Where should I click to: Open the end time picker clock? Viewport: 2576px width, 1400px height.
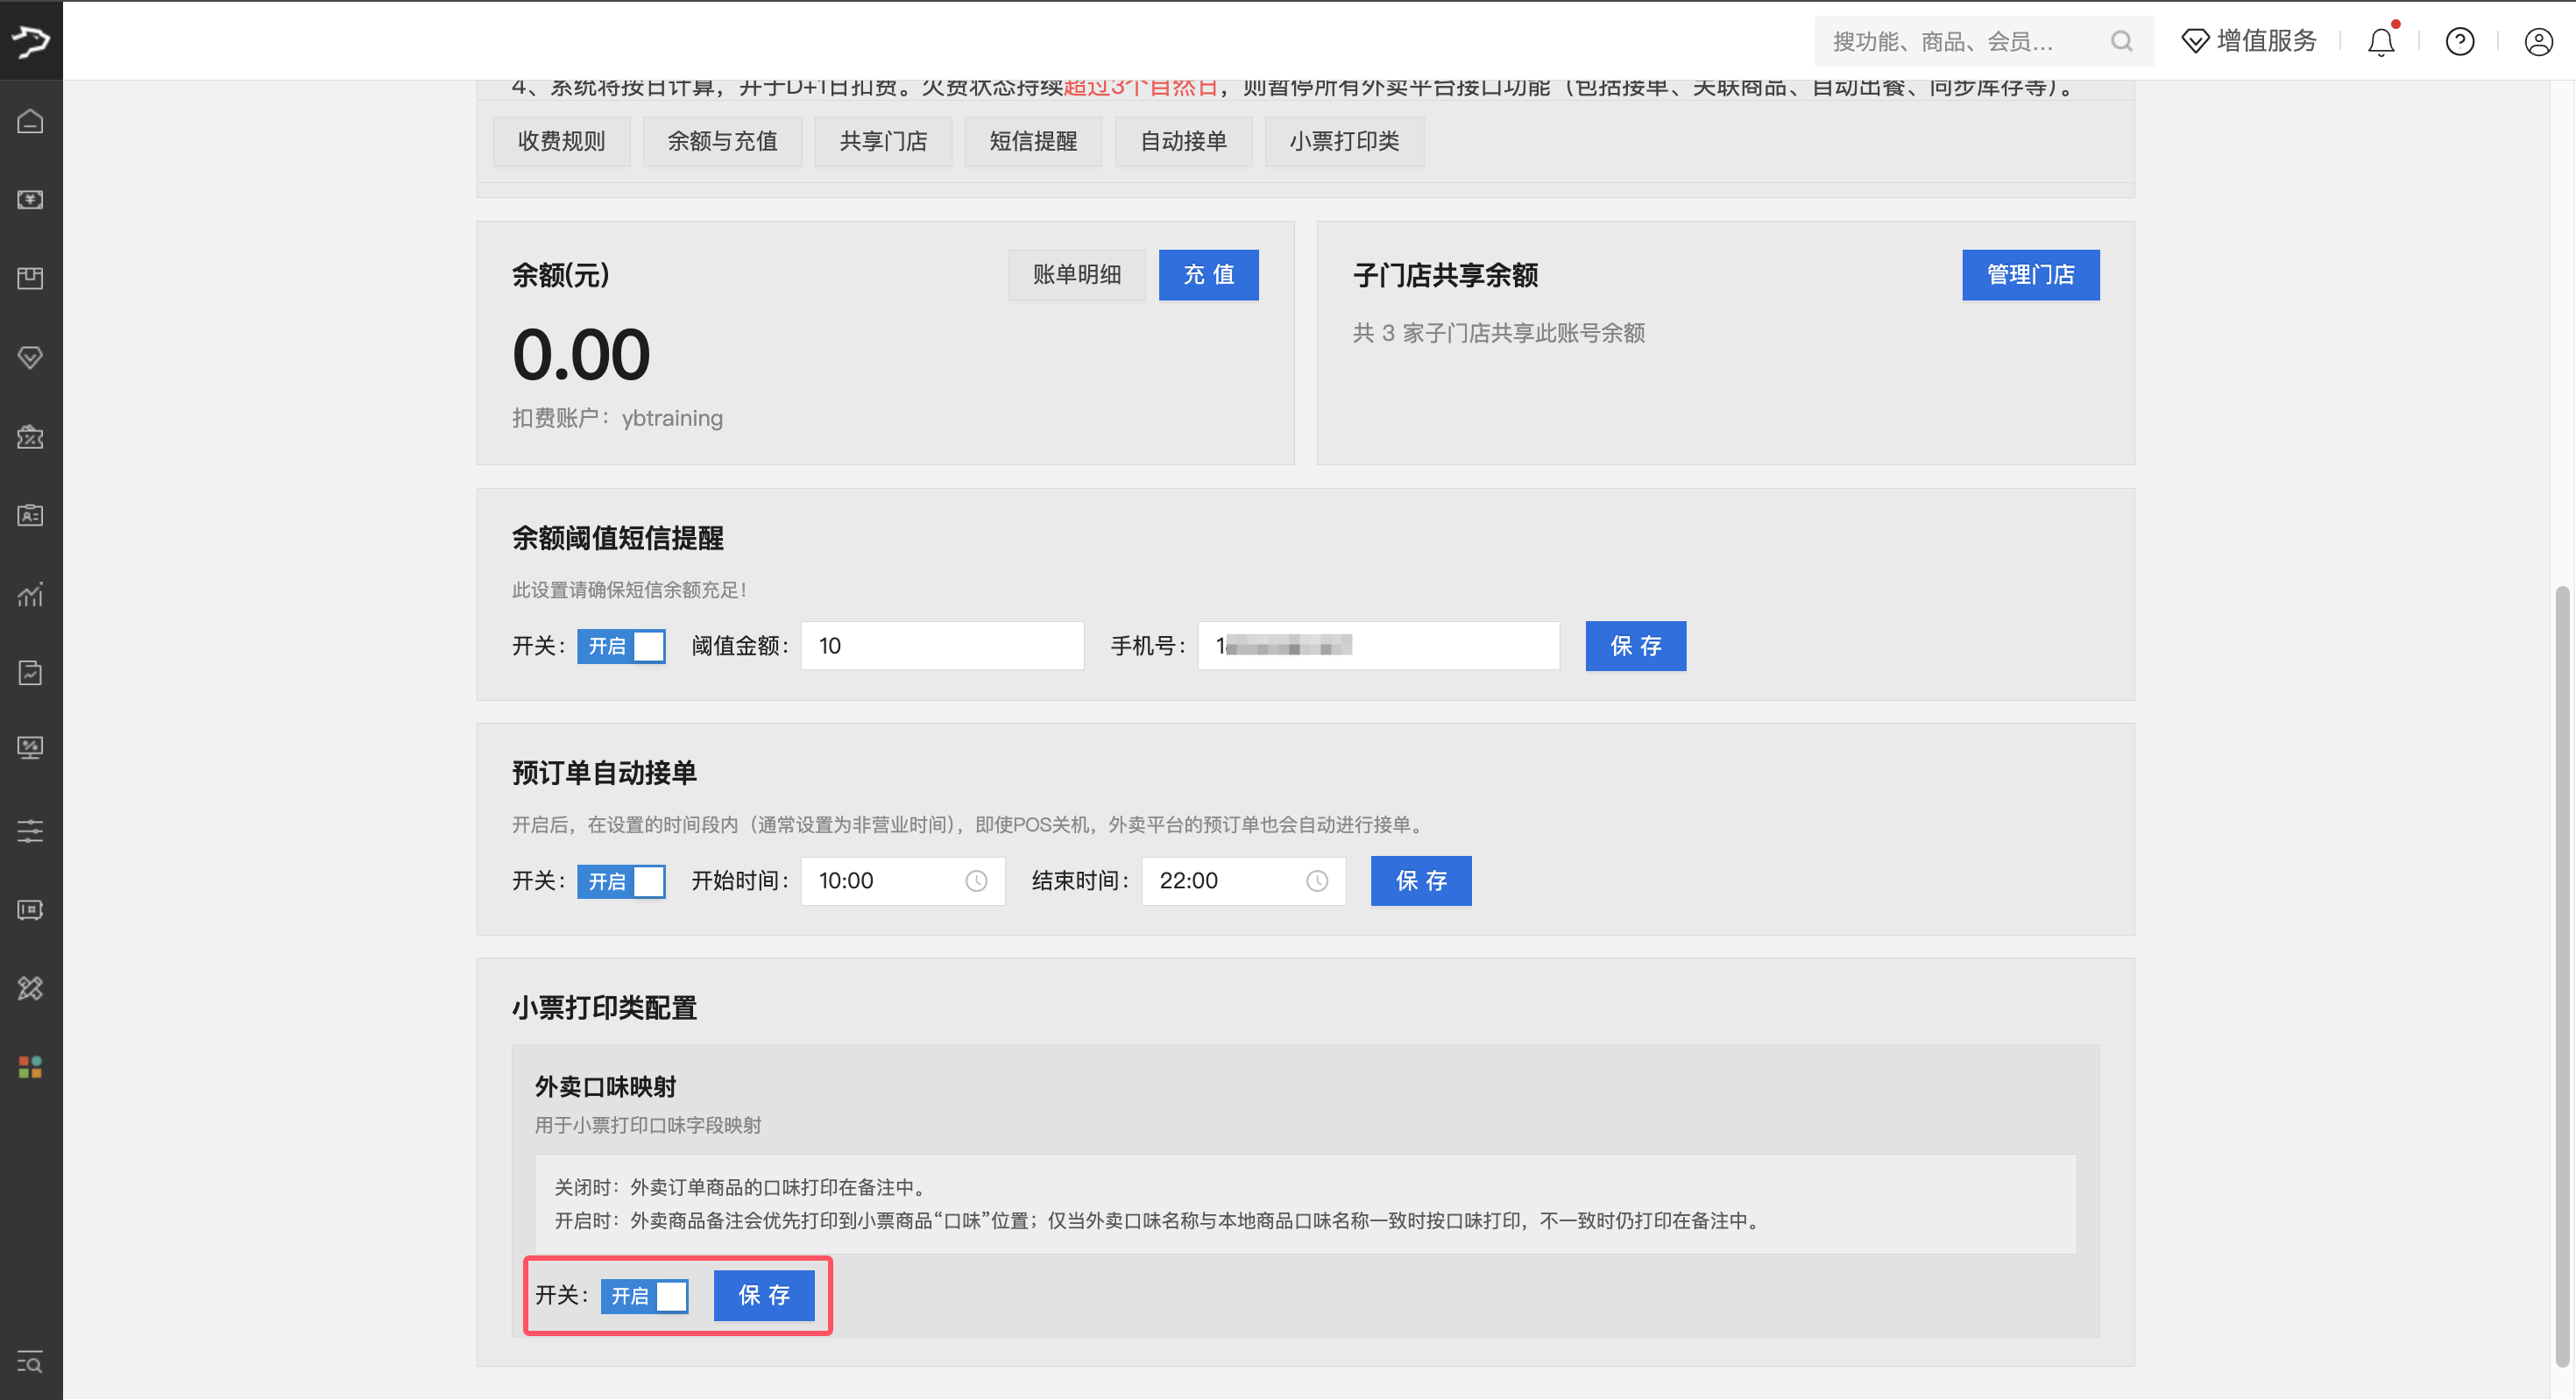tap(1317, 881)
